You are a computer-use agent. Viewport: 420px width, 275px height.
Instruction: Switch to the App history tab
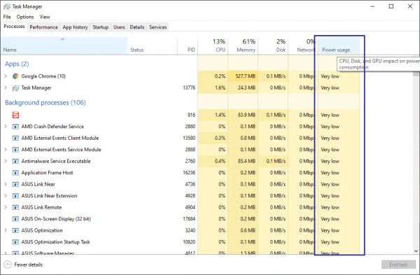point(75,27)
